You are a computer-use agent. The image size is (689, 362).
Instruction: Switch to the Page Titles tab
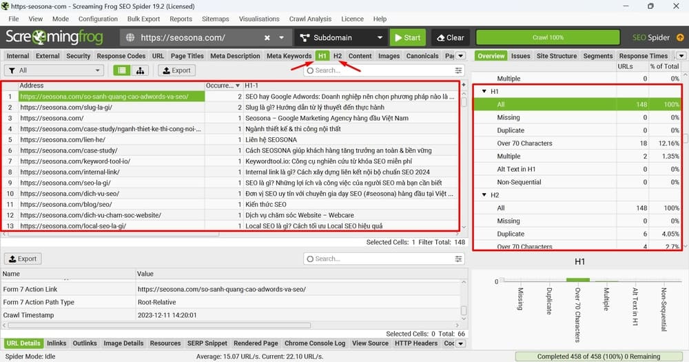point(187,56)
